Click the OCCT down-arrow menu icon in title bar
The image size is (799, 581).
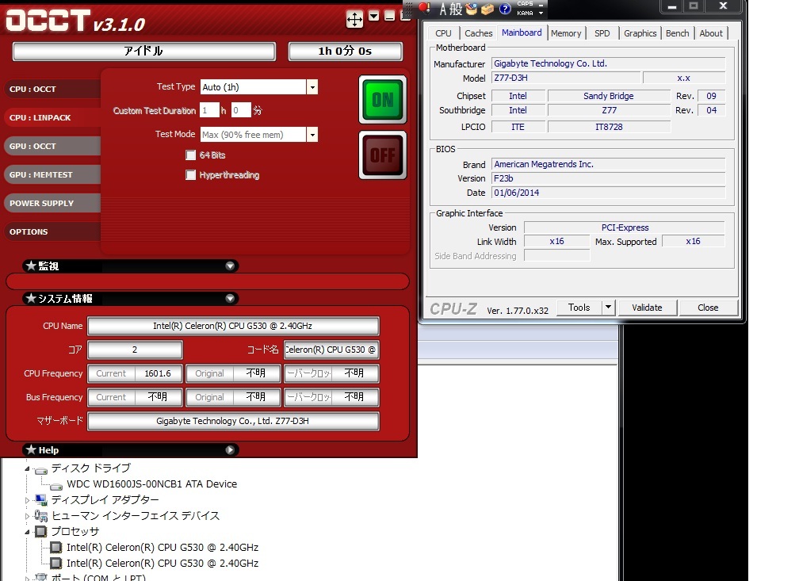pyautogui.click(x=374, y=17)
